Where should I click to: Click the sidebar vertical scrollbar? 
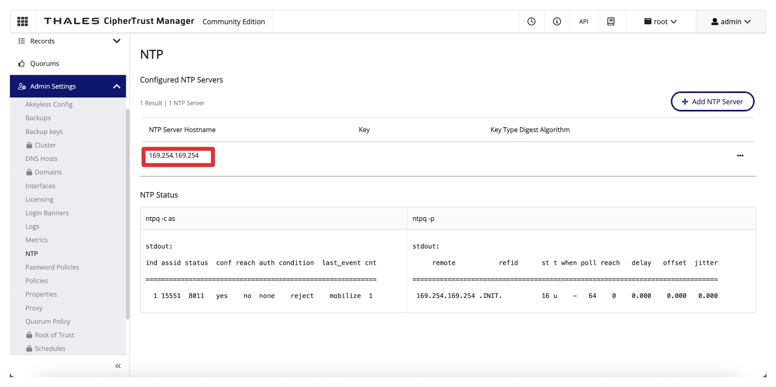pos(128,213)
